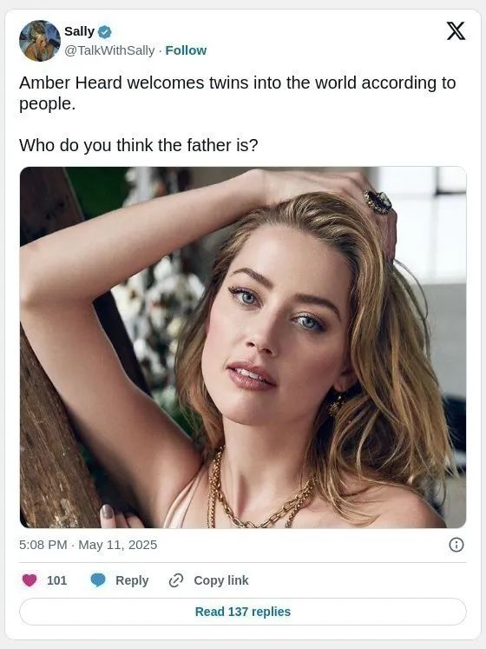Image resolution: width=486 pixels, height=649 pixels.
Task: Click the May 11, 2025 date
Action: pos(117,545)
